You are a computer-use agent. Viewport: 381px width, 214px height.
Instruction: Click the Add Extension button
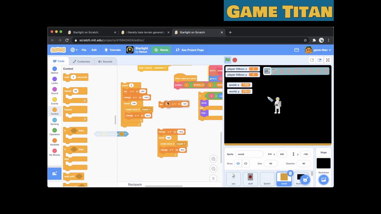(54, 174)
